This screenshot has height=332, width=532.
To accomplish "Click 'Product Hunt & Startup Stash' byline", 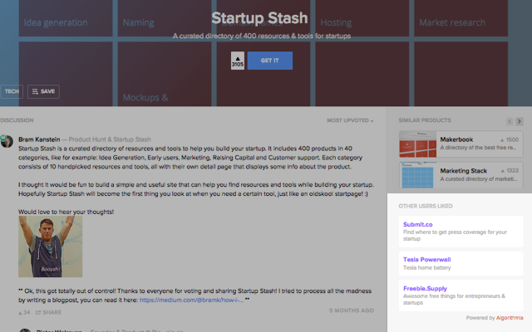I will 110,139.
